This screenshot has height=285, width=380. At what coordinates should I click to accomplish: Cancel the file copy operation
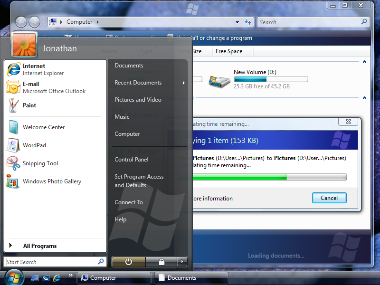329,198
